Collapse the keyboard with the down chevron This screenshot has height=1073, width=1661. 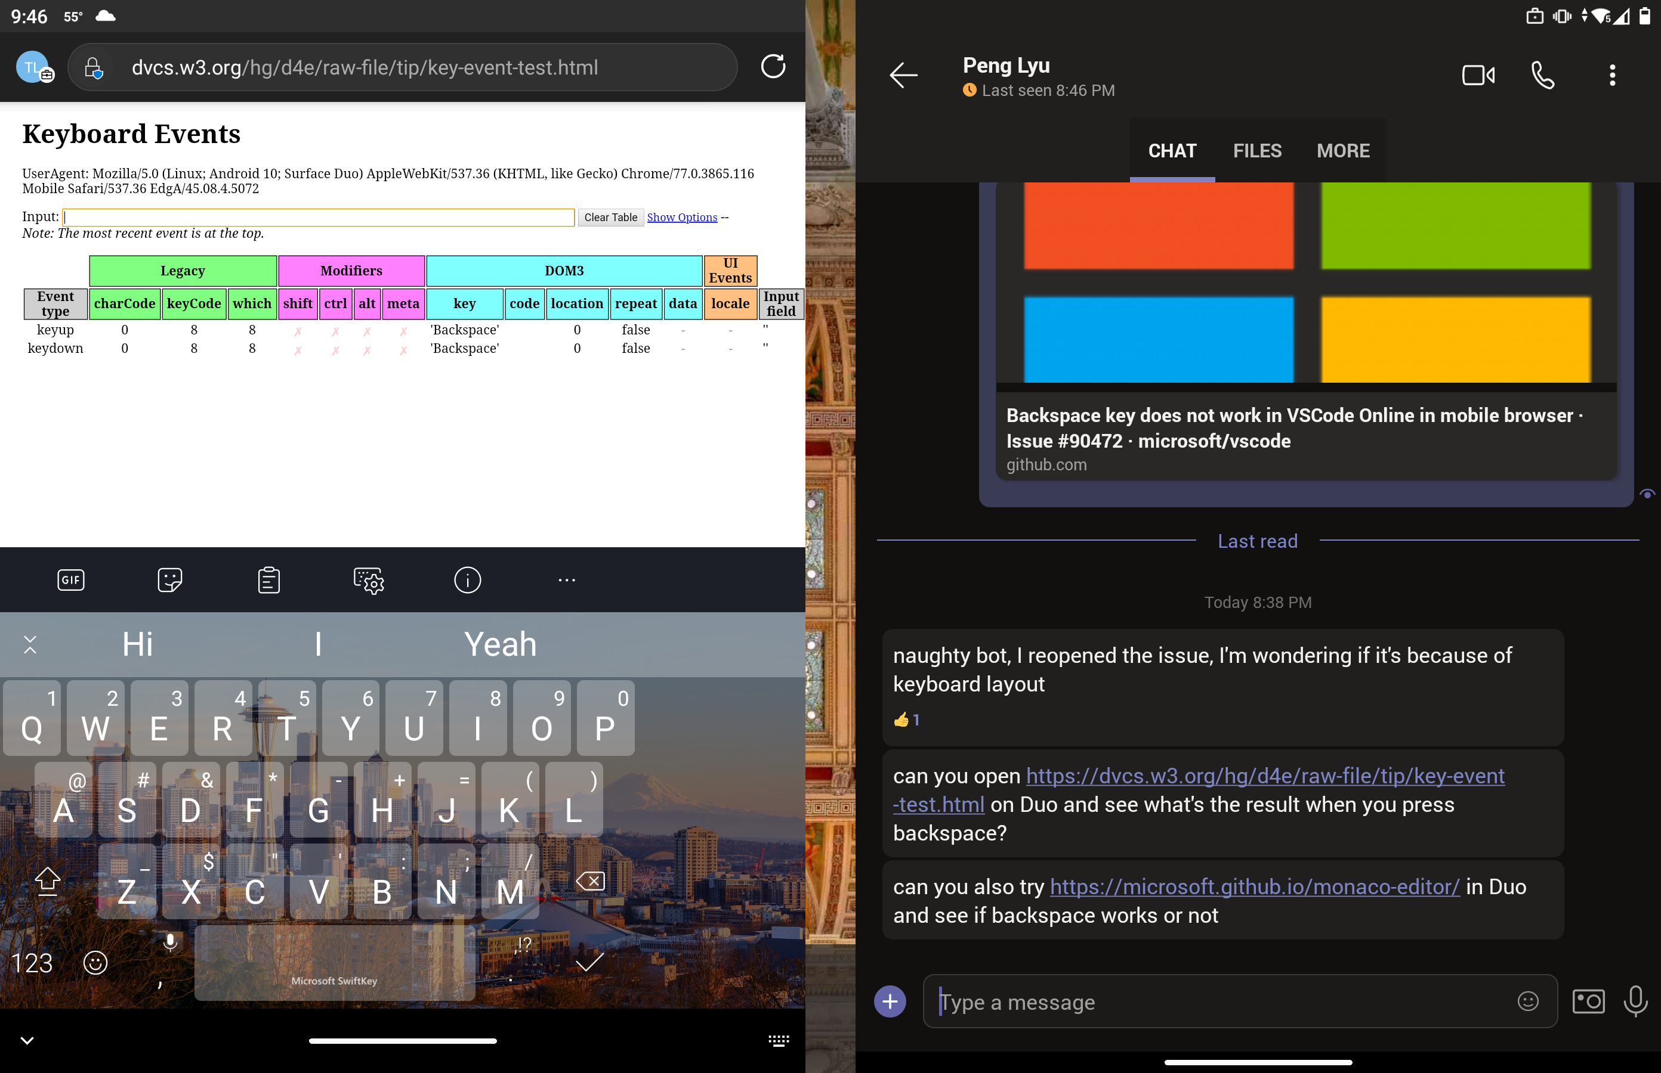click(x=29, y=1041)
